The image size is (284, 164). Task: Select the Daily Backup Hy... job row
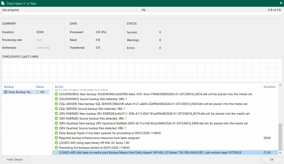[26, 92]
